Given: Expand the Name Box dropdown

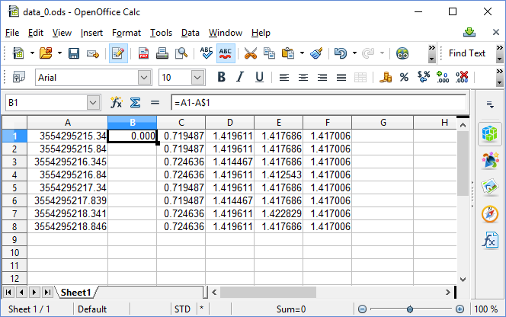Looking at the screenshot, I should [x=93, y=102].
